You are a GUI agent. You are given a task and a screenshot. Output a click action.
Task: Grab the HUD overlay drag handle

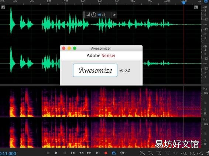tap(84, 15)
